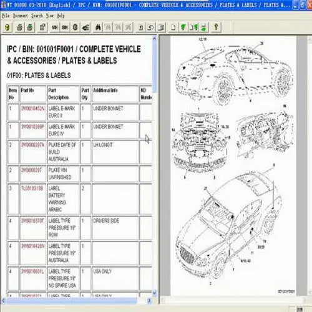Click the Additional Info column header

[x=115, y=94]
